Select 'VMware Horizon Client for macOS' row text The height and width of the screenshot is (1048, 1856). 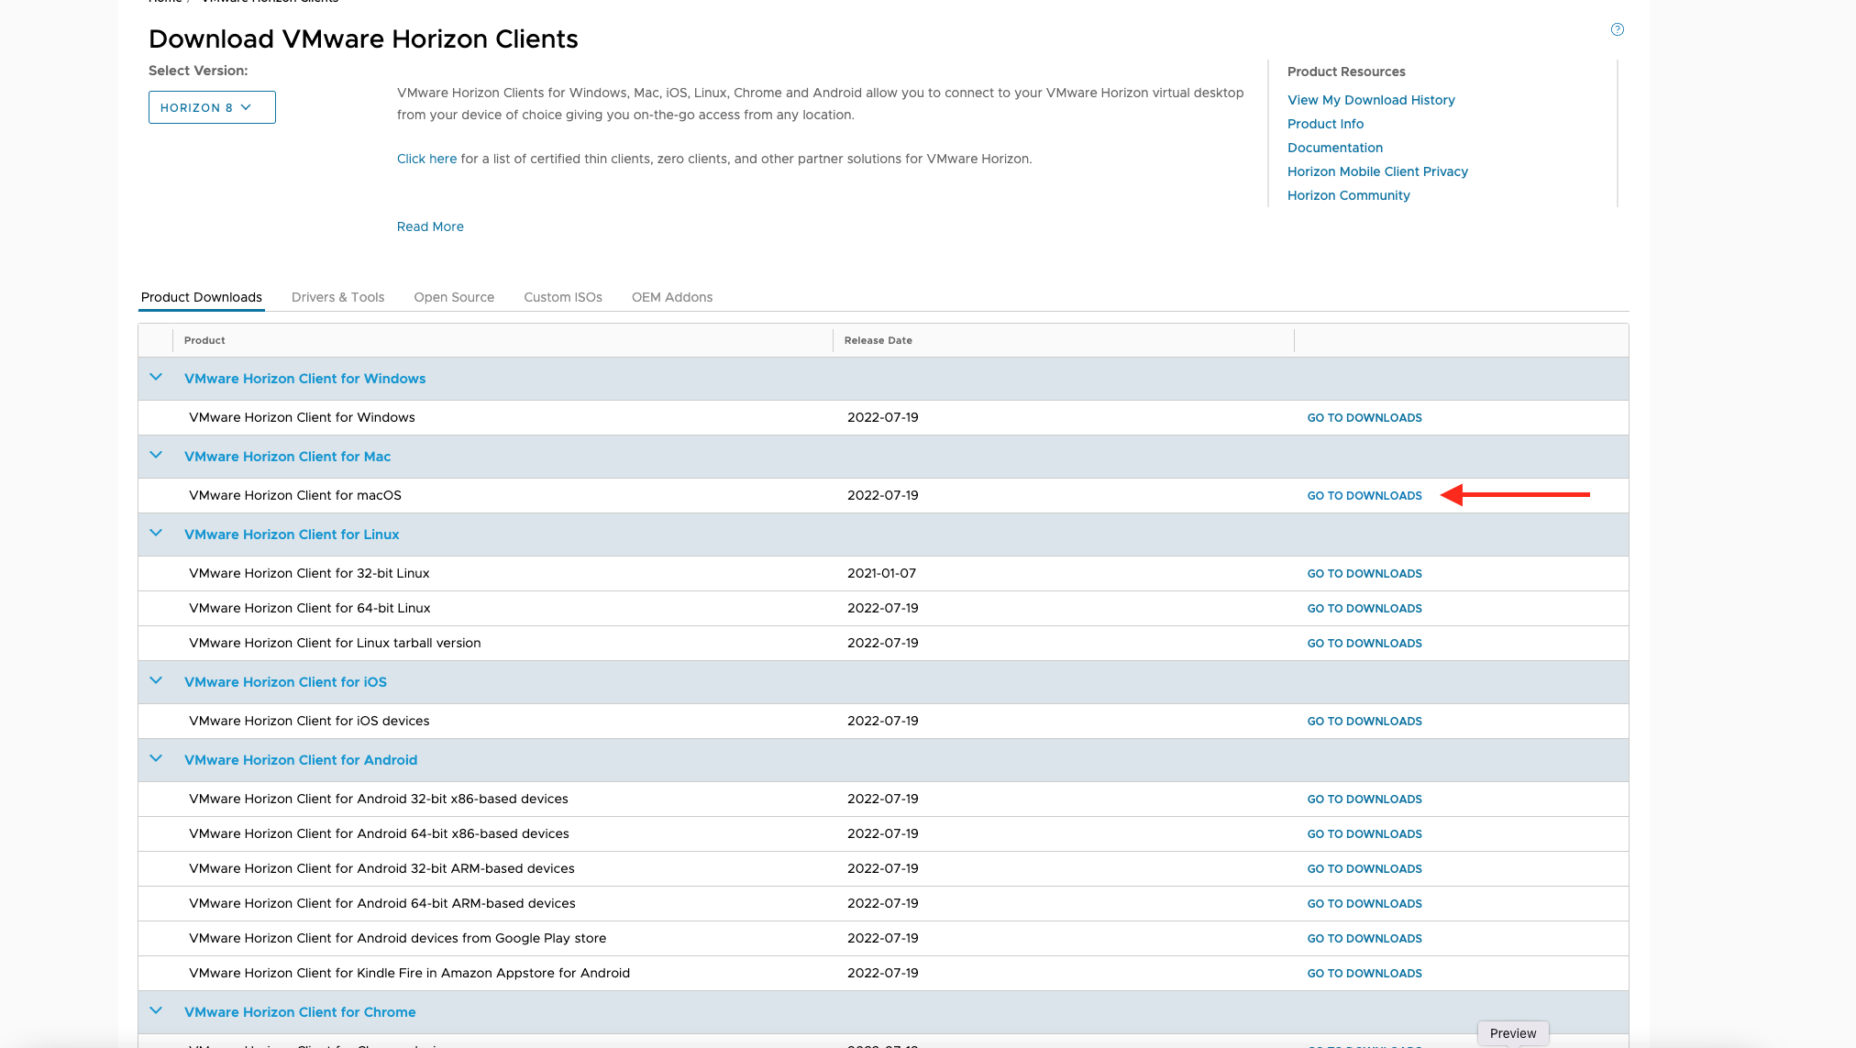tap(295, 495)
